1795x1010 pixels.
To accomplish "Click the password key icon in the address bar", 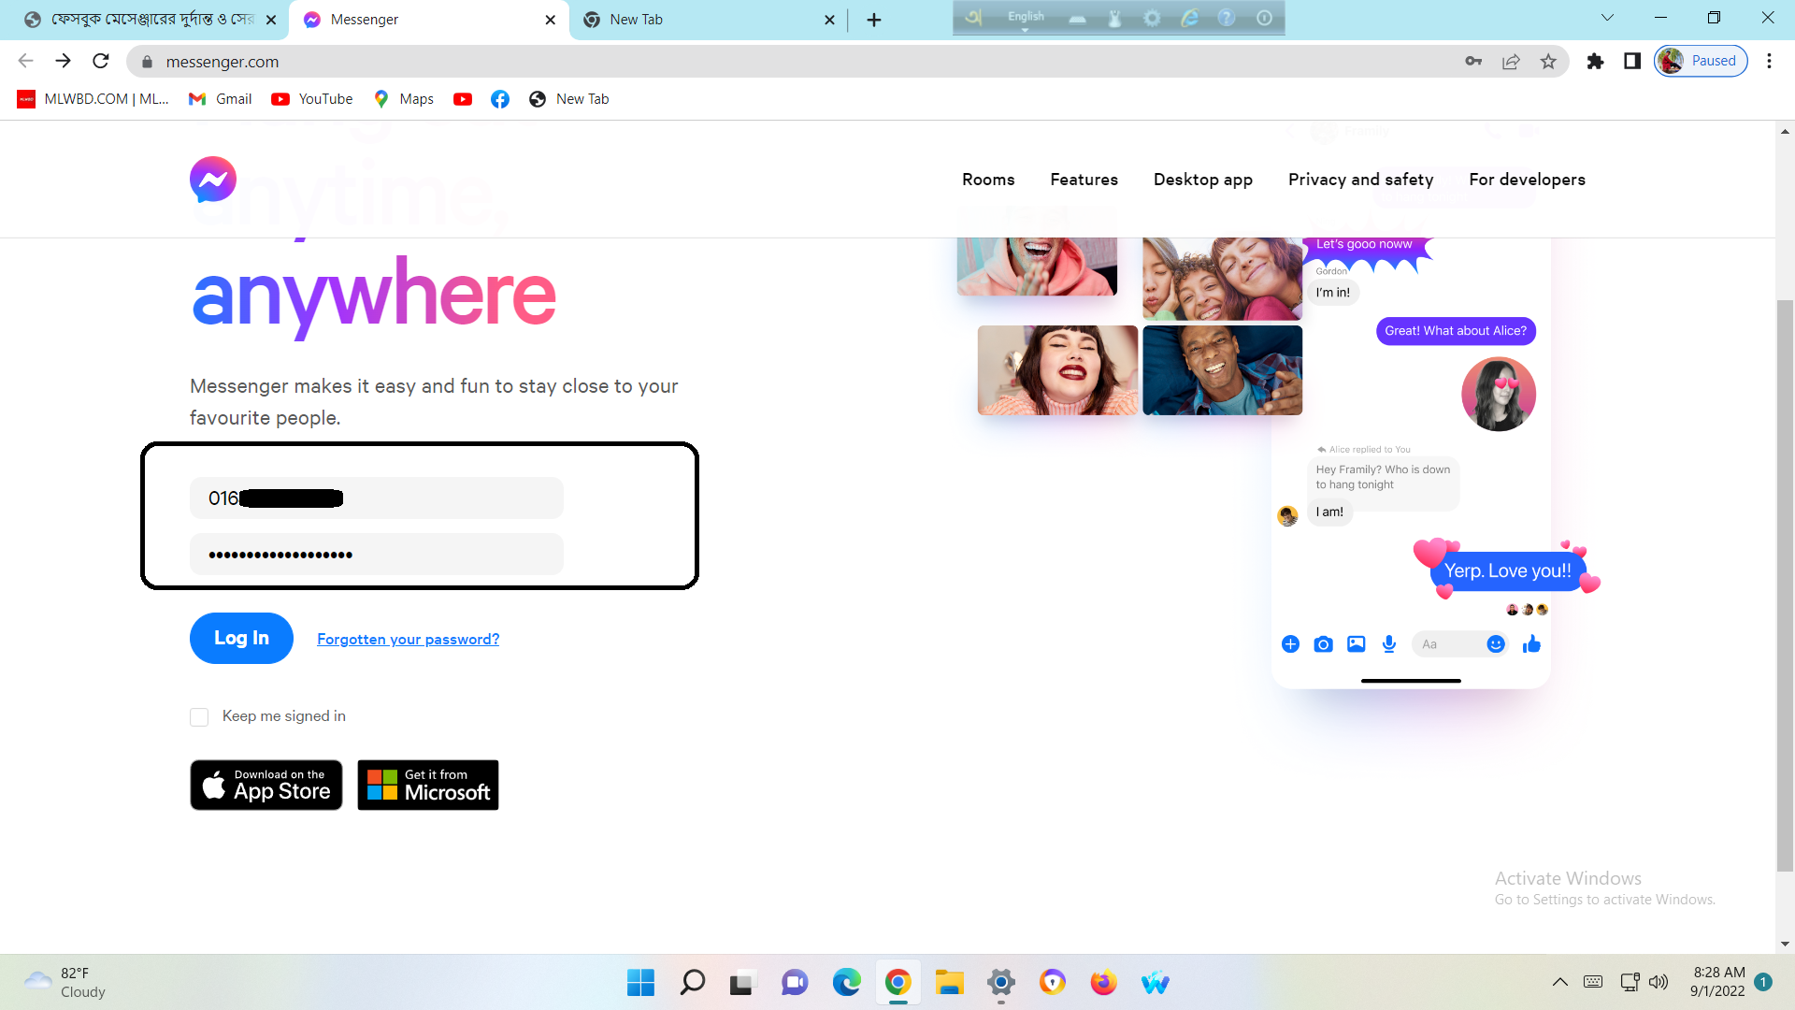I will pos(1473,62).
